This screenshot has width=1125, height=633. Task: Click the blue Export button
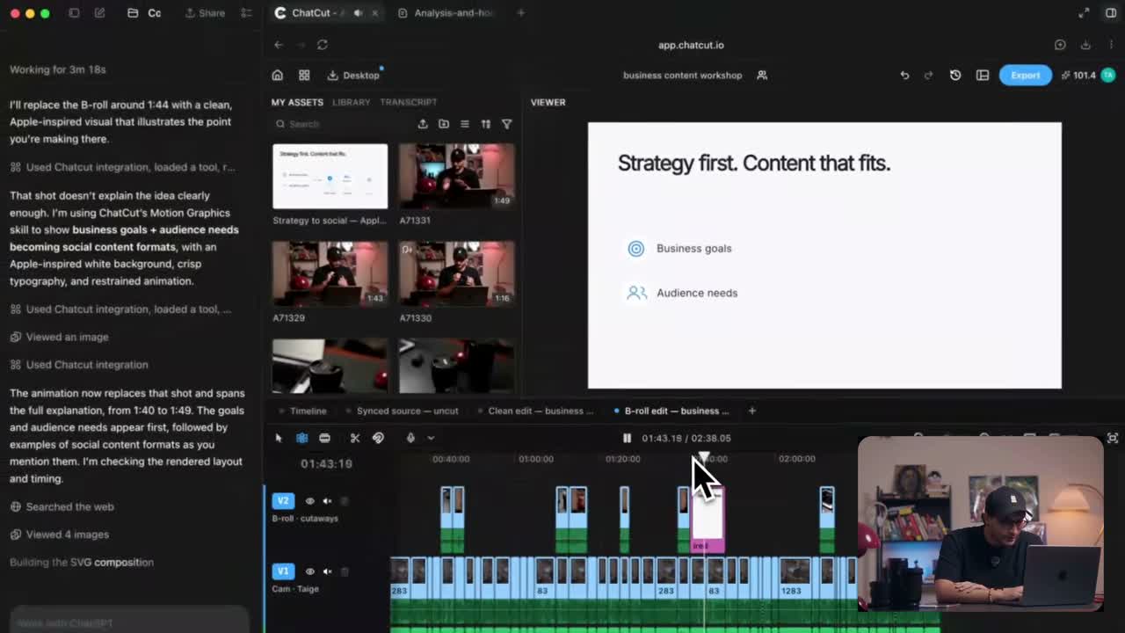(x=1025, y=76)
